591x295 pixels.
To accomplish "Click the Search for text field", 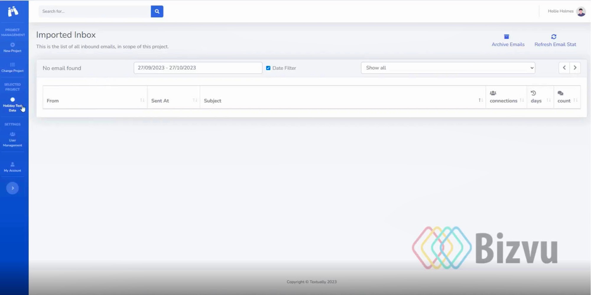I will pos(95,11).
